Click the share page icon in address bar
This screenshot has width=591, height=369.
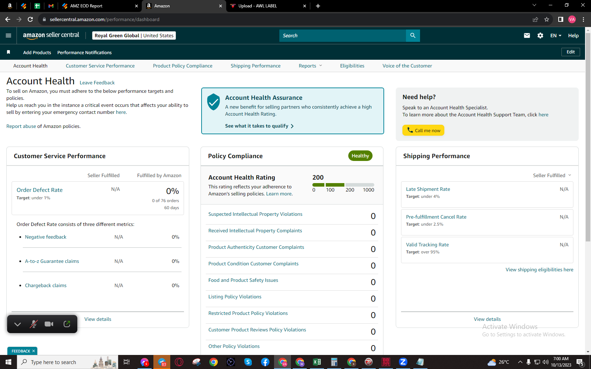(x=535, y=19)
